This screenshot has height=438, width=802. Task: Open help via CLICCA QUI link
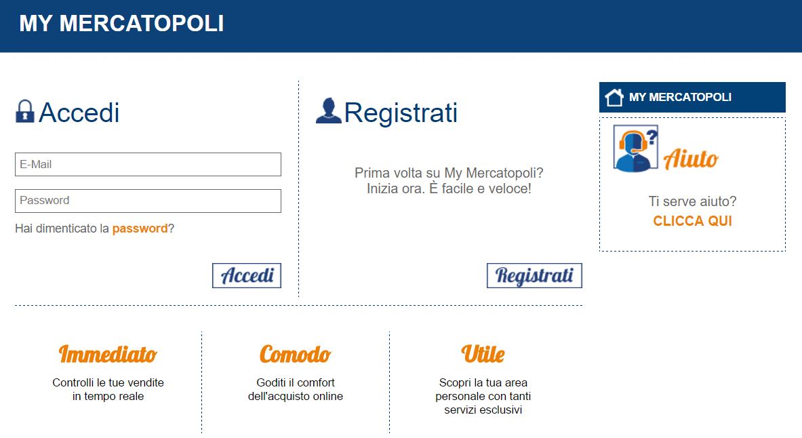pos(692,220)
